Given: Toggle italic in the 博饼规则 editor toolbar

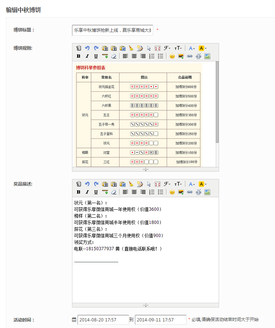Looking at the screenshot, I should pos(87,56).
